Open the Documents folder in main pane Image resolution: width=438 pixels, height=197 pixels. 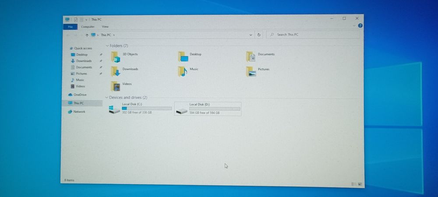tap(251, 56)
